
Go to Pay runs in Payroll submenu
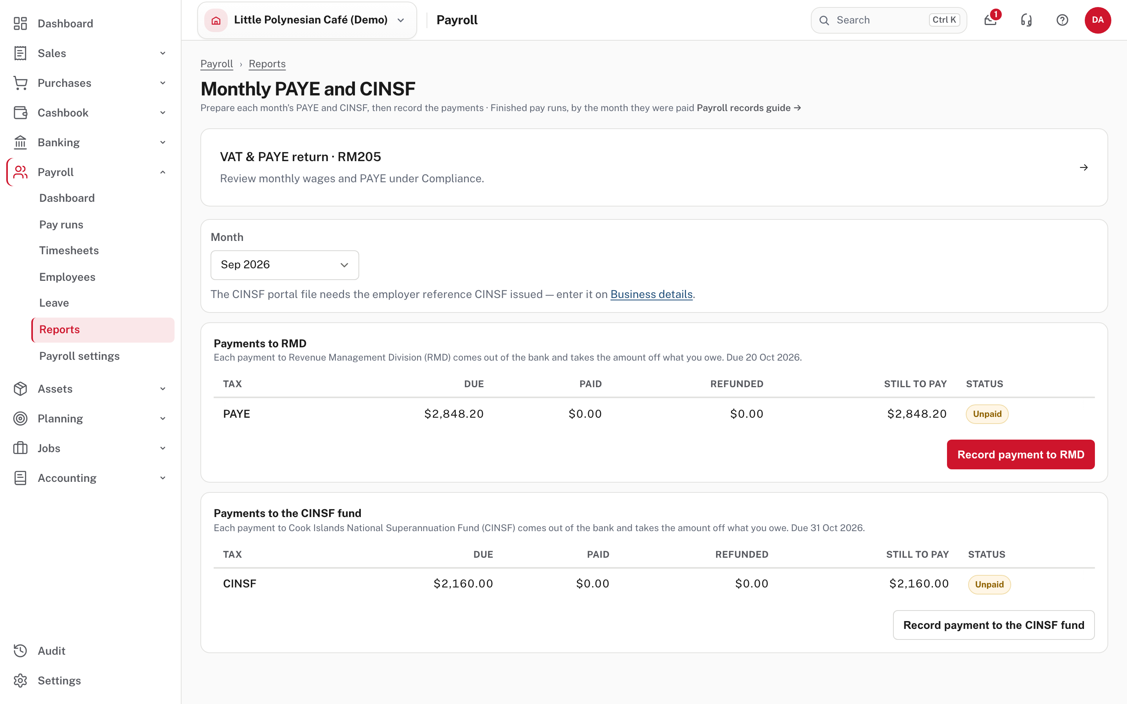(x=61, y=224)
